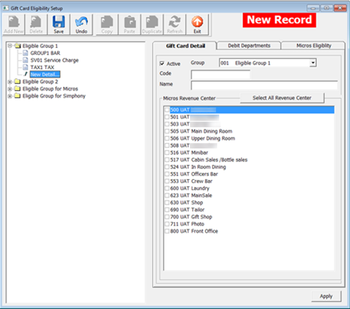Tick the 501 UAT revenue center checkbox
Image resolution: width=350 pixels, height=309 pixels.
point(167,117)
